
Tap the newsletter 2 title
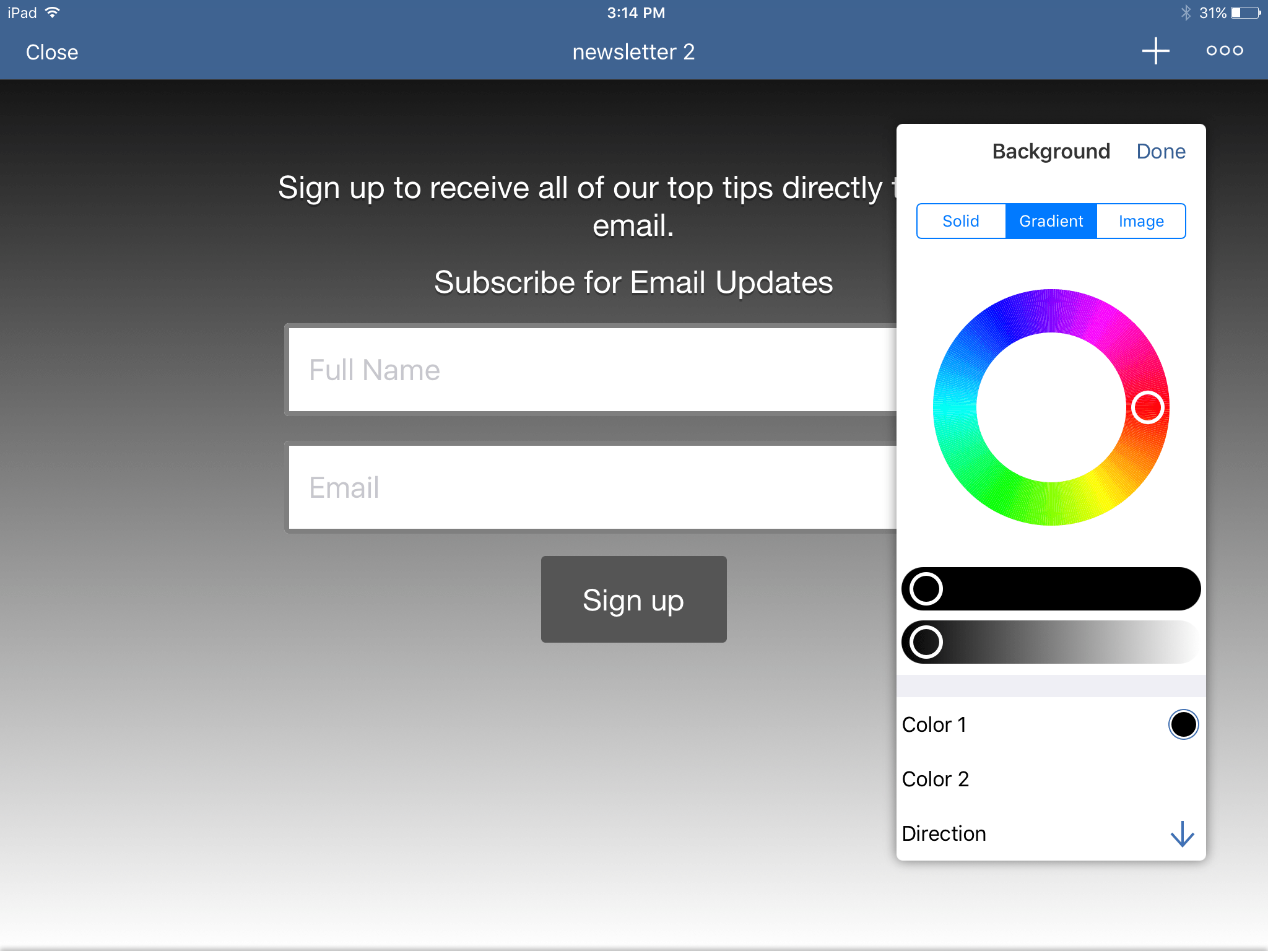[x=633, y=51]
